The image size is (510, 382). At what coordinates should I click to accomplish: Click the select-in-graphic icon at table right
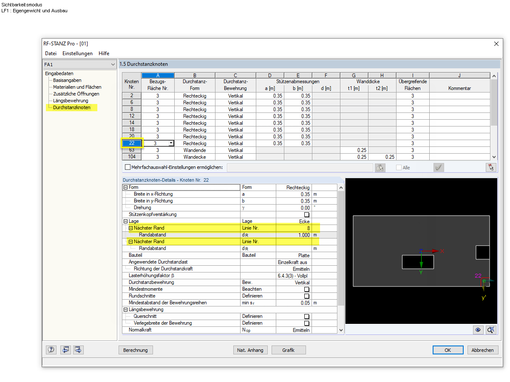(491, 168)
